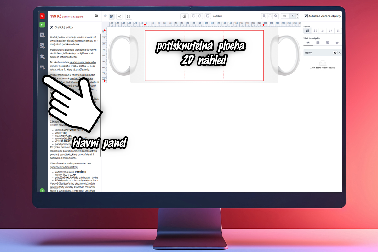Click the eraser clear-design button

click(x=185, y=16)
